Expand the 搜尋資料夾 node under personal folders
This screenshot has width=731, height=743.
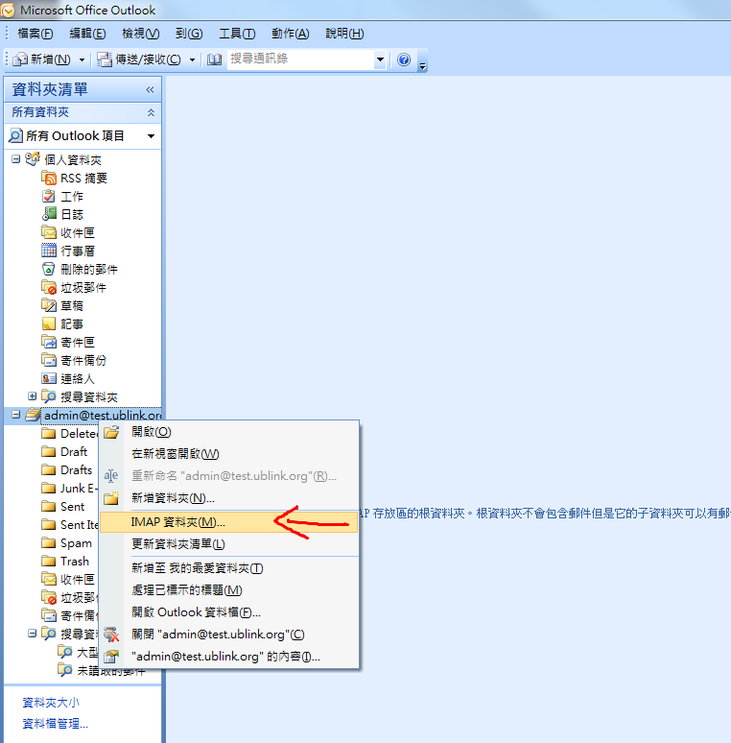[x=33, y=396]
